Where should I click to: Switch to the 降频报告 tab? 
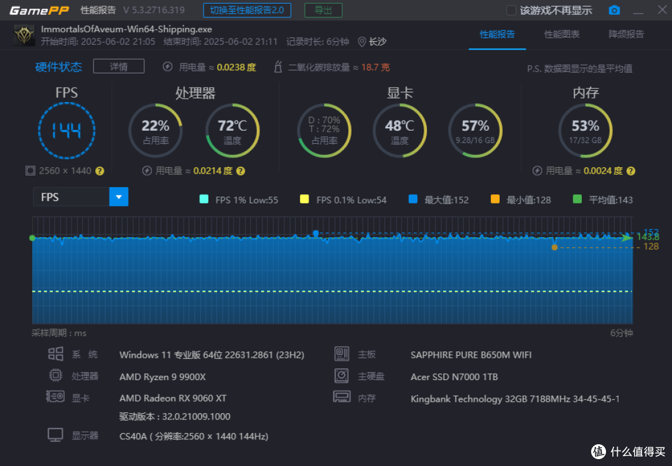[626, 34]
